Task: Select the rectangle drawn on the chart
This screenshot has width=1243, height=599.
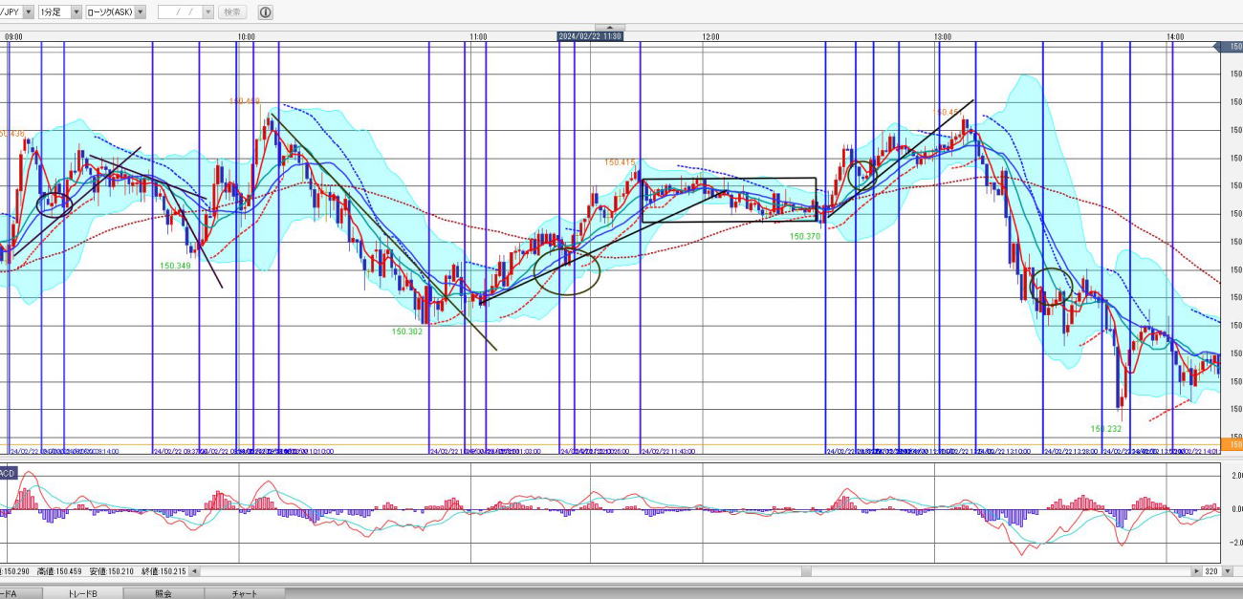Action: pyautogui.click(x=729, y=179)
